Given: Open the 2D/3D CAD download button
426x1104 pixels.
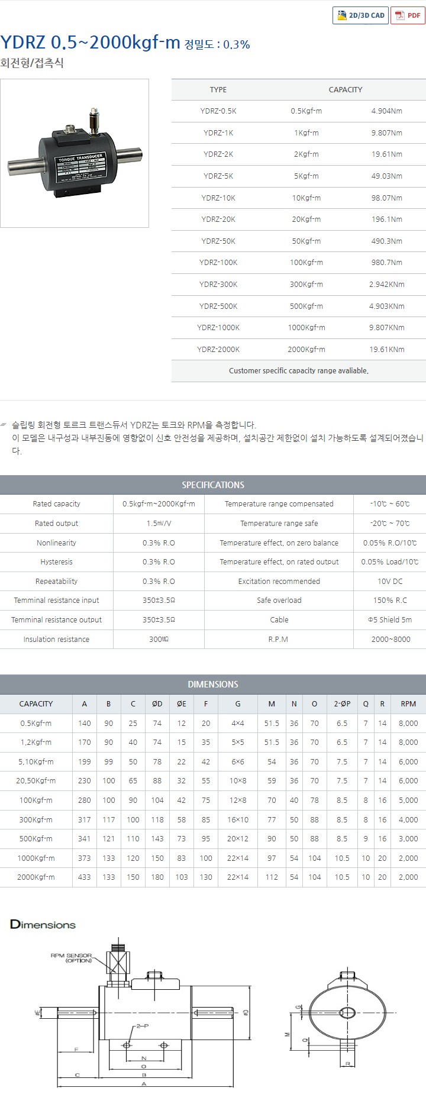Looking at the screenshot, I should point(360,15).
